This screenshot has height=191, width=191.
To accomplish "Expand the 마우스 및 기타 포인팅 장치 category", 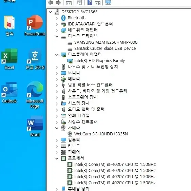I will (57, 67).
